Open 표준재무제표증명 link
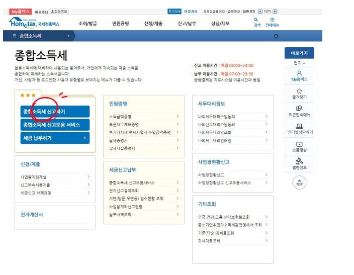 [124, 124]
